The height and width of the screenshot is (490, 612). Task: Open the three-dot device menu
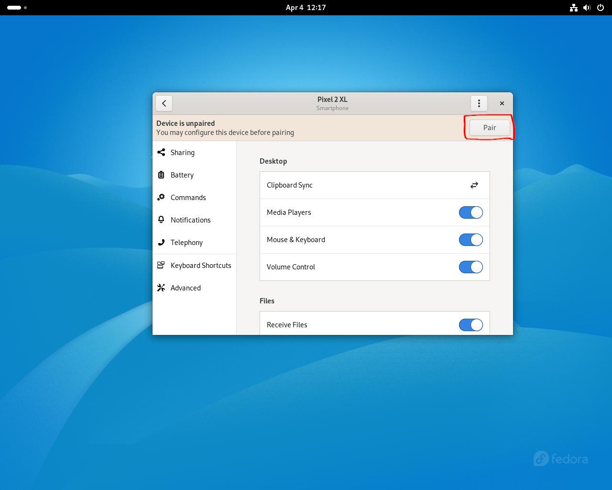pyautogui.click(x=479, y=103)
